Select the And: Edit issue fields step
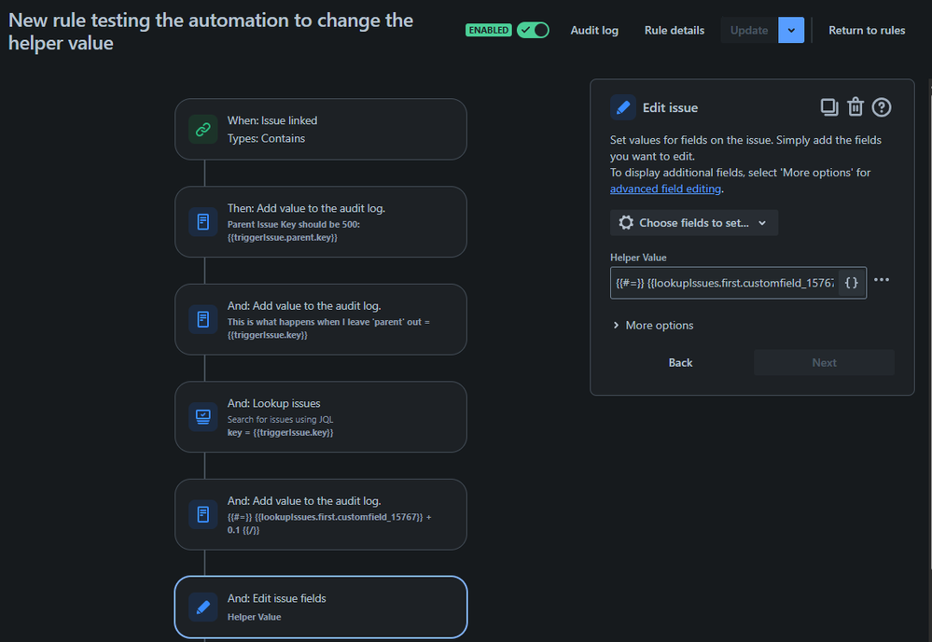The width and height of the screenshot is (932, 642). pos(321,607)
